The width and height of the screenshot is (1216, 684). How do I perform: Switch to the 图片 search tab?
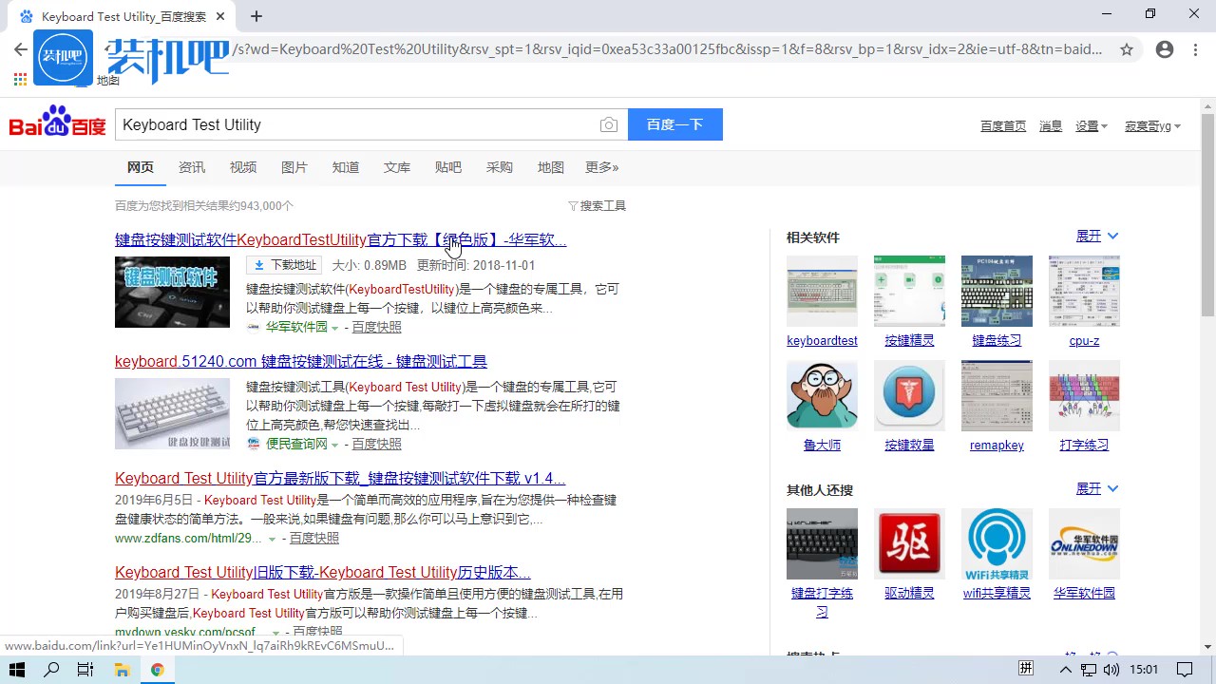click(x=294, y=167)
